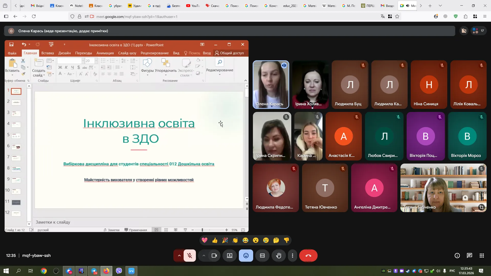Raise hand in the meeting

pos(278,256)
